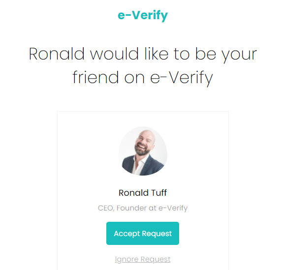
Task: Click the Ignore Request link
Action: 143,259
